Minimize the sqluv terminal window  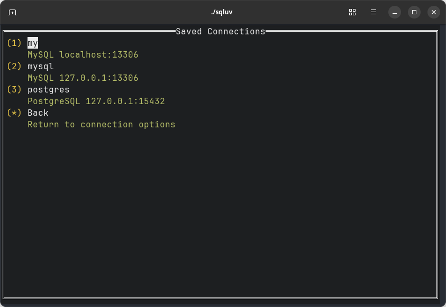(x=395, y=12)
